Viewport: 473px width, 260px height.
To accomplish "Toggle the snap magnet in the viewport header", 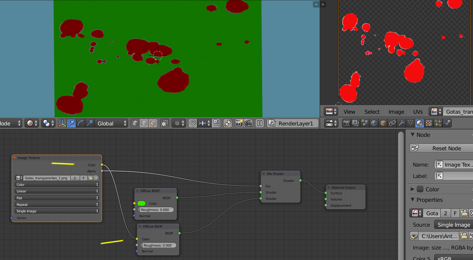I will (x=192, y=123).
